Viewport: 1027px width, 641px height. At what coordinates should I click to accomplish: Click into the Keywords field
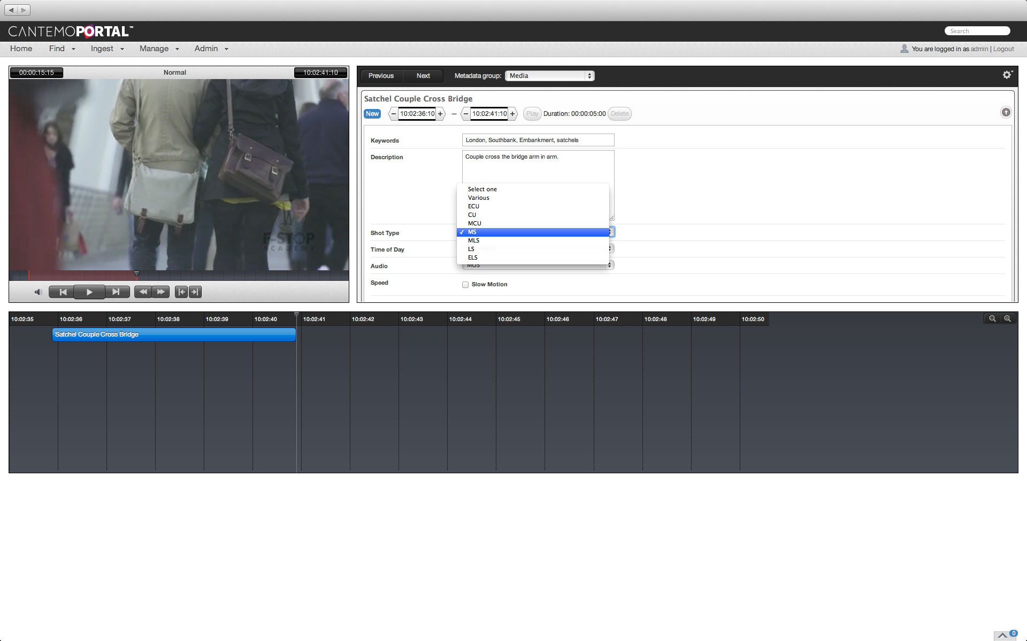[x=538, y=140]
